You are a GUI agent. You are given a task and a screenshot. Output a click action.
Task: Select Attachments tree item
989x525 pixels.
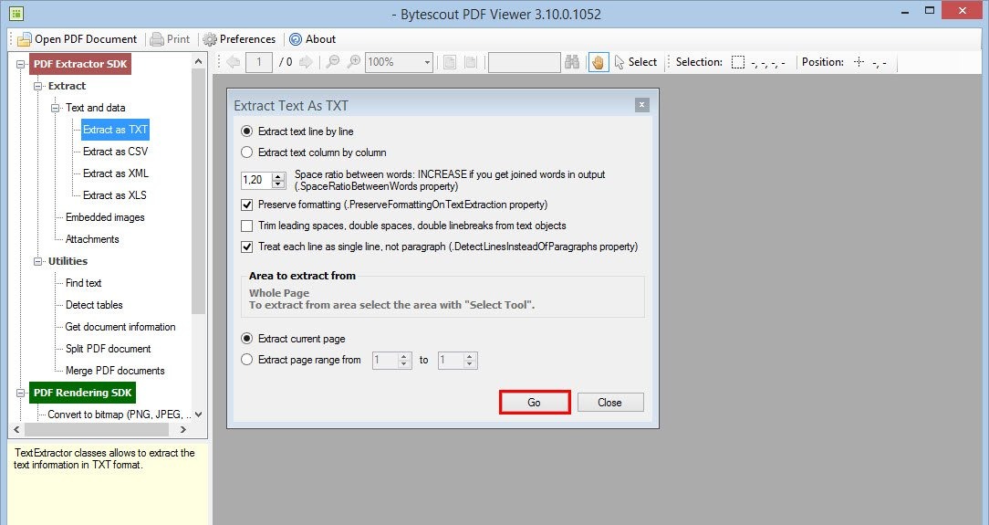(92, 239)
